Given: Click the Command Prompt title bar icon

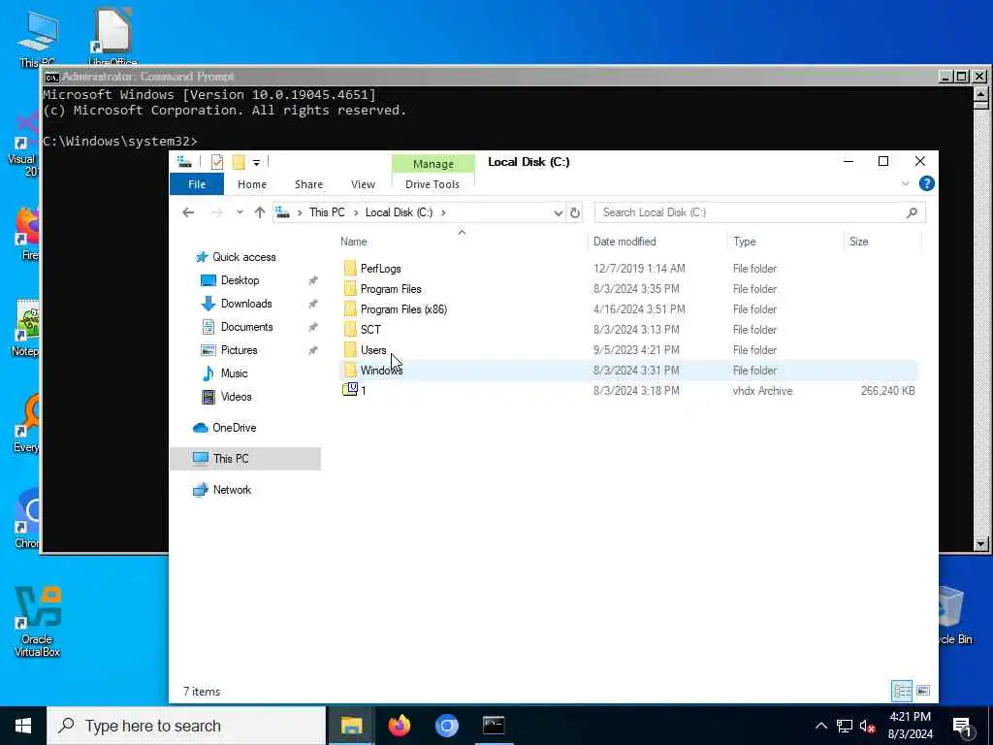Looking at the screenshot, I should click(52, 77).
